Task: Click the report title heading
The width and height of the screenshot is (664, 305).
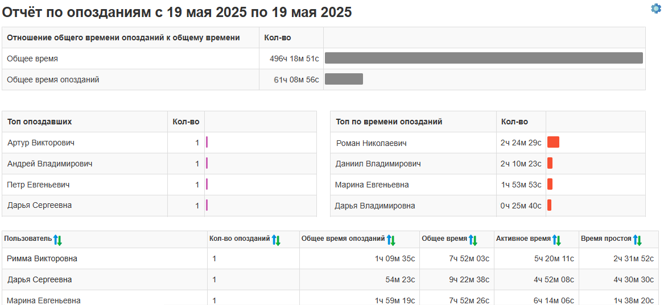Action: tap(177, 12)
